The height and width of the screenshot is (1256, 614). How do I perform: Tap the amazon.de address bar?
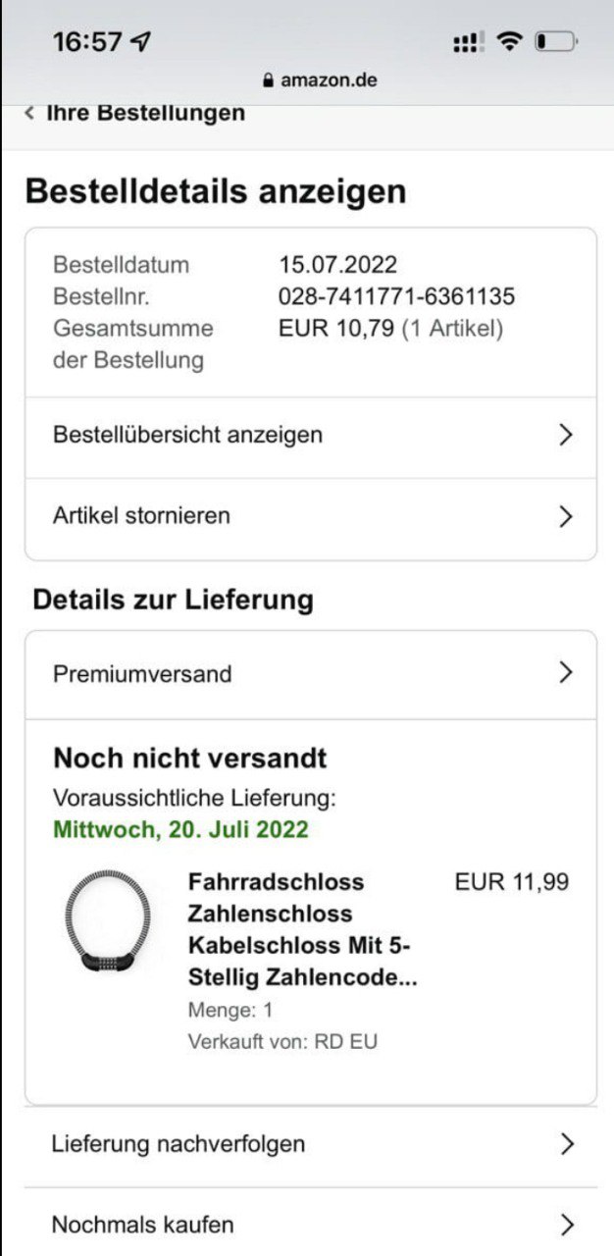point(329,80)
